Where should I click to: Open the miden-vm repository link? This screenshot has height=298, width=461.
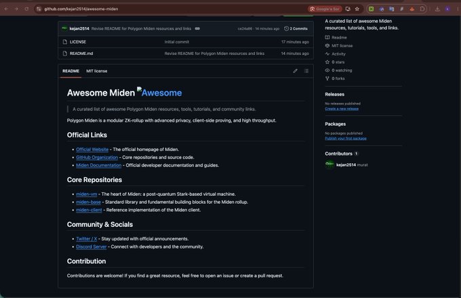(87, 194)
